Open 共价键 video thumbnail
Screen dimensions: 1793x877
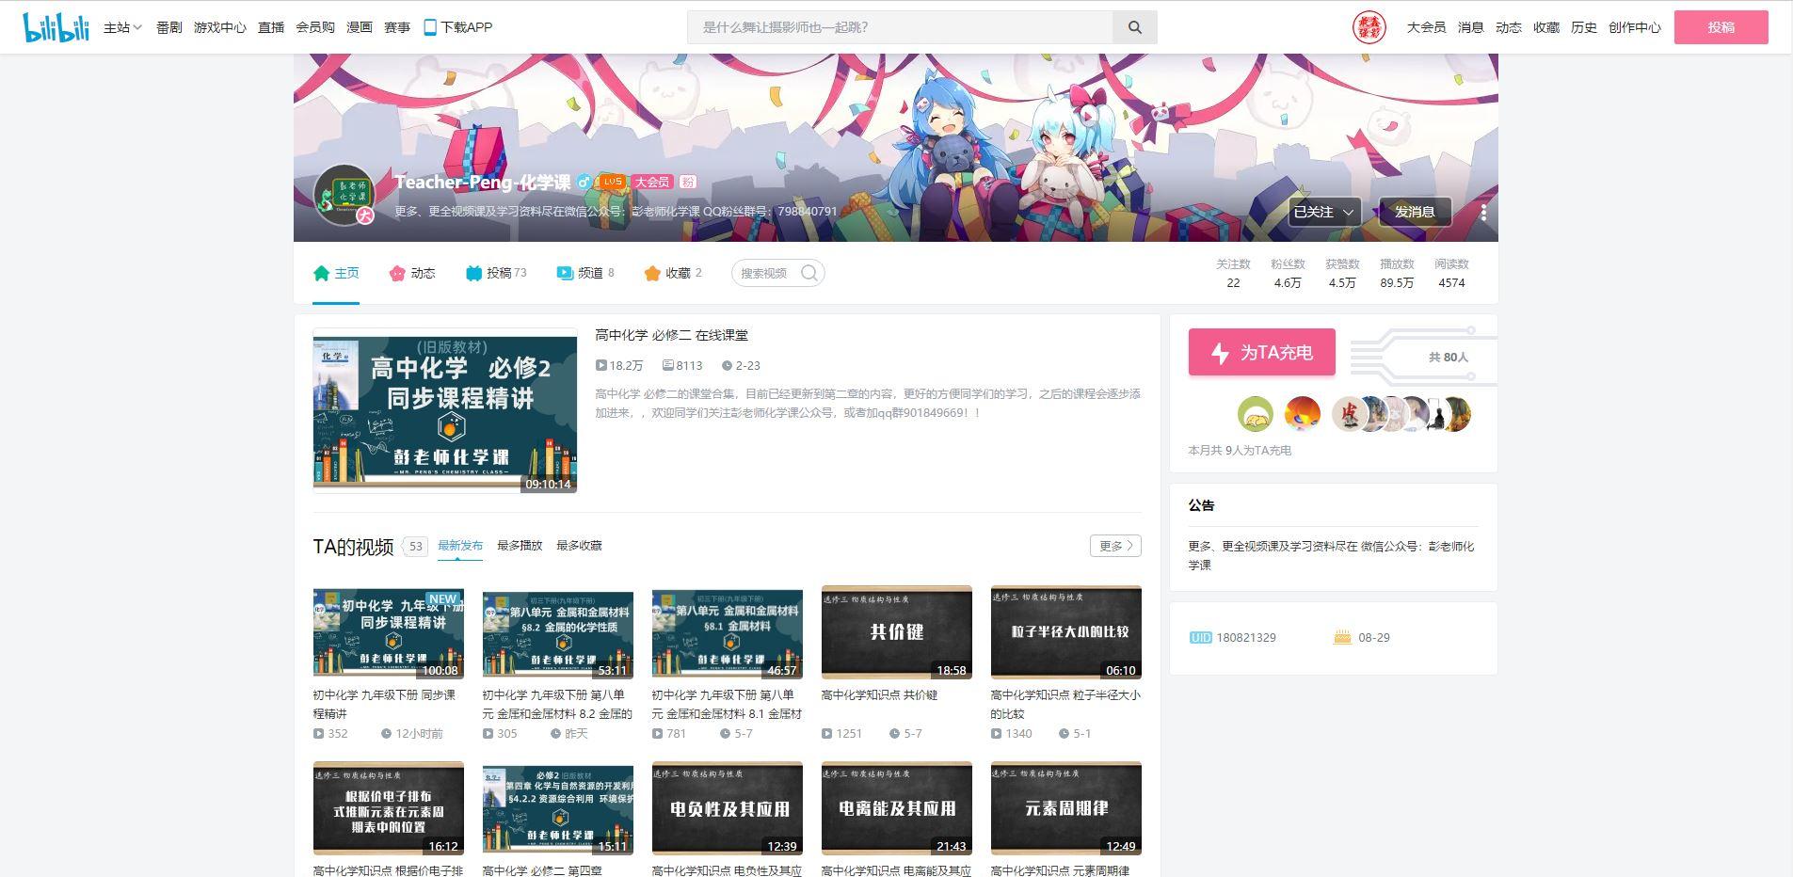896,632
